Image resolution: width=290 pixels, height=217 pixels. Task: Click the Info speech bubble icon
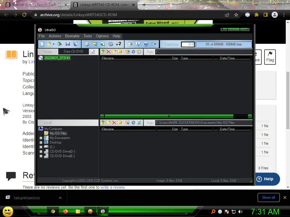(x=138, y=44)
